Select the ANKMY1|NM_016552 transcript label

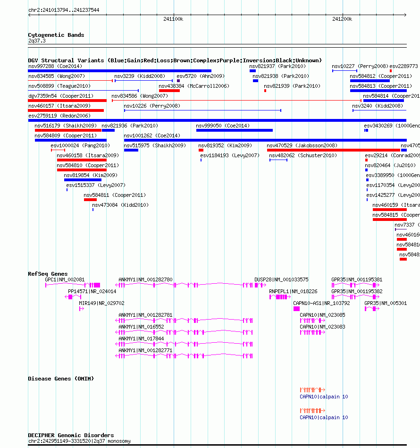[x=141, y=327]
